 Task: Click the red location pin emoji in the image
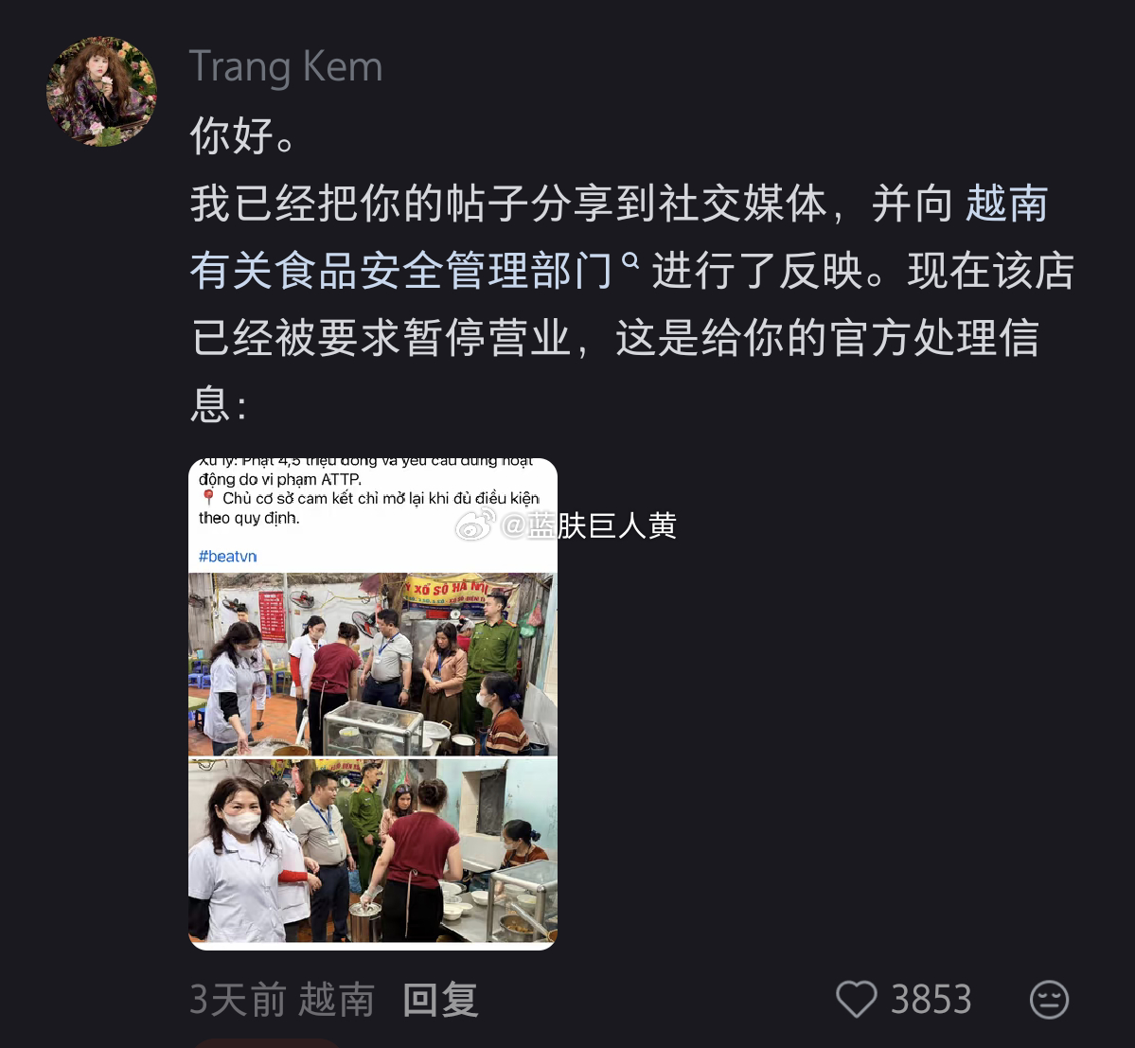pyautogui.click(x=208, y=497)
